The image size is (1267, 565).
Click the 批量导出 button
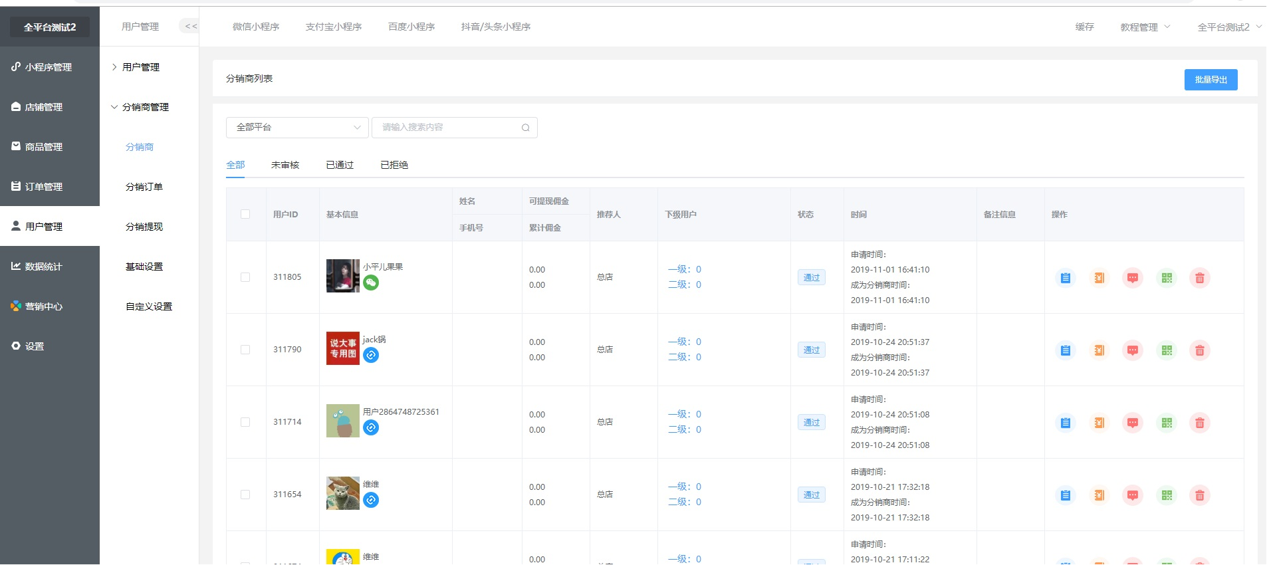[1210, 80]
